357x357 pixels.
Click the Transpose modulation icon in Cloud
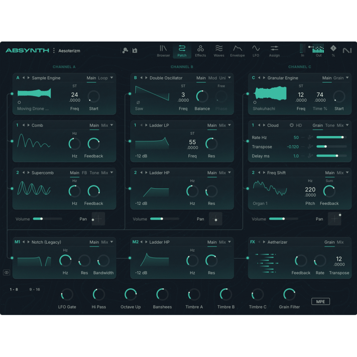point(310,147)
